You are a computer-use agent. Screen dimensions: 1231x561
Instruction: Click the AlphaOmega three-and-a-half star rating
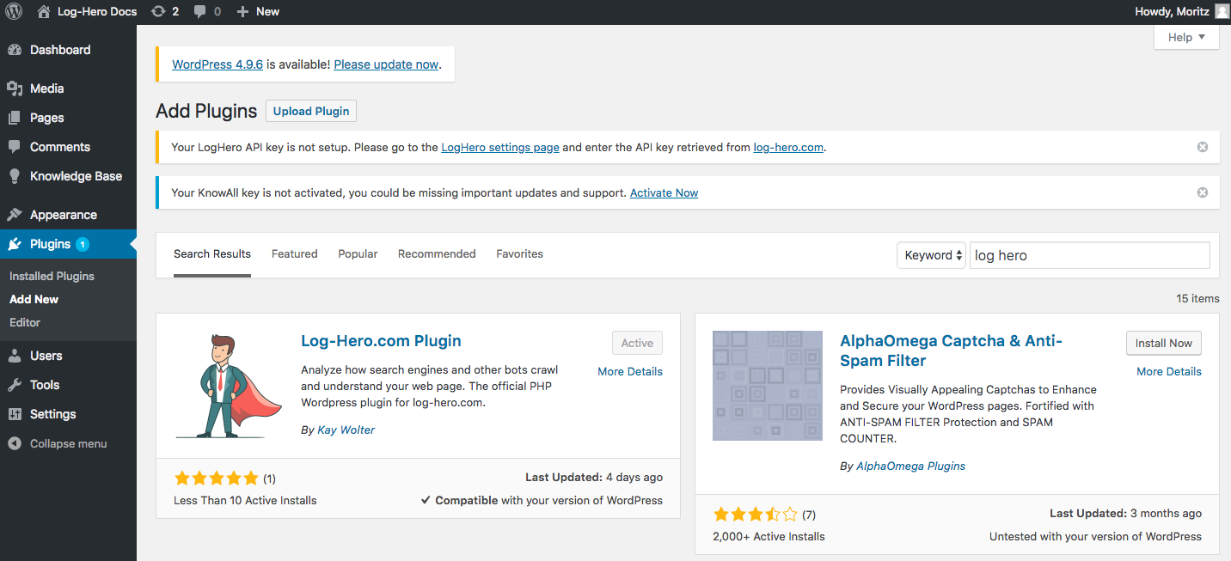(x=756, y=515)
